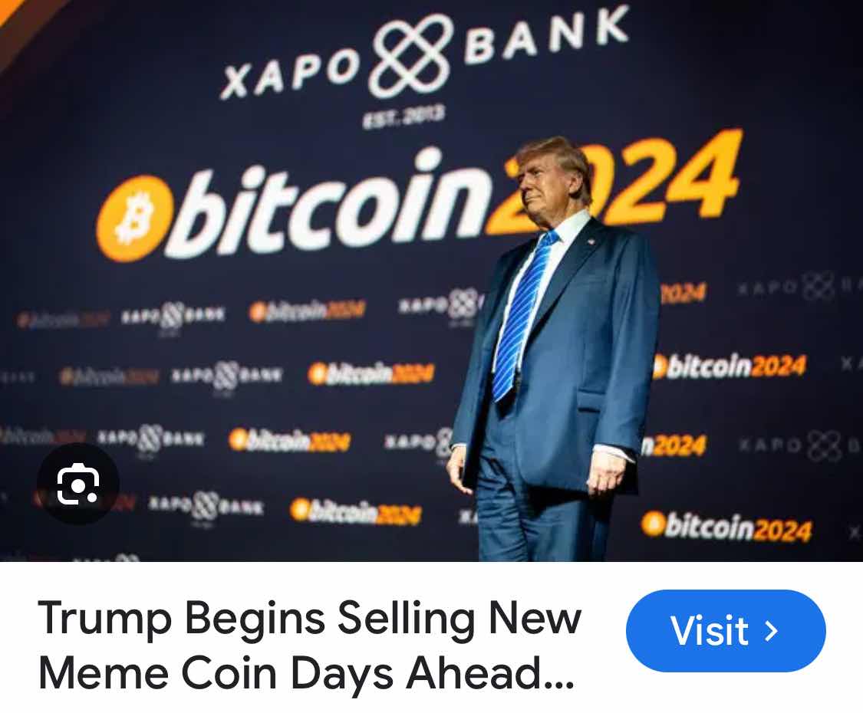Click the small bitcoin2024 logo at bottom right
863x713 pixels.
tap(726, 527)
